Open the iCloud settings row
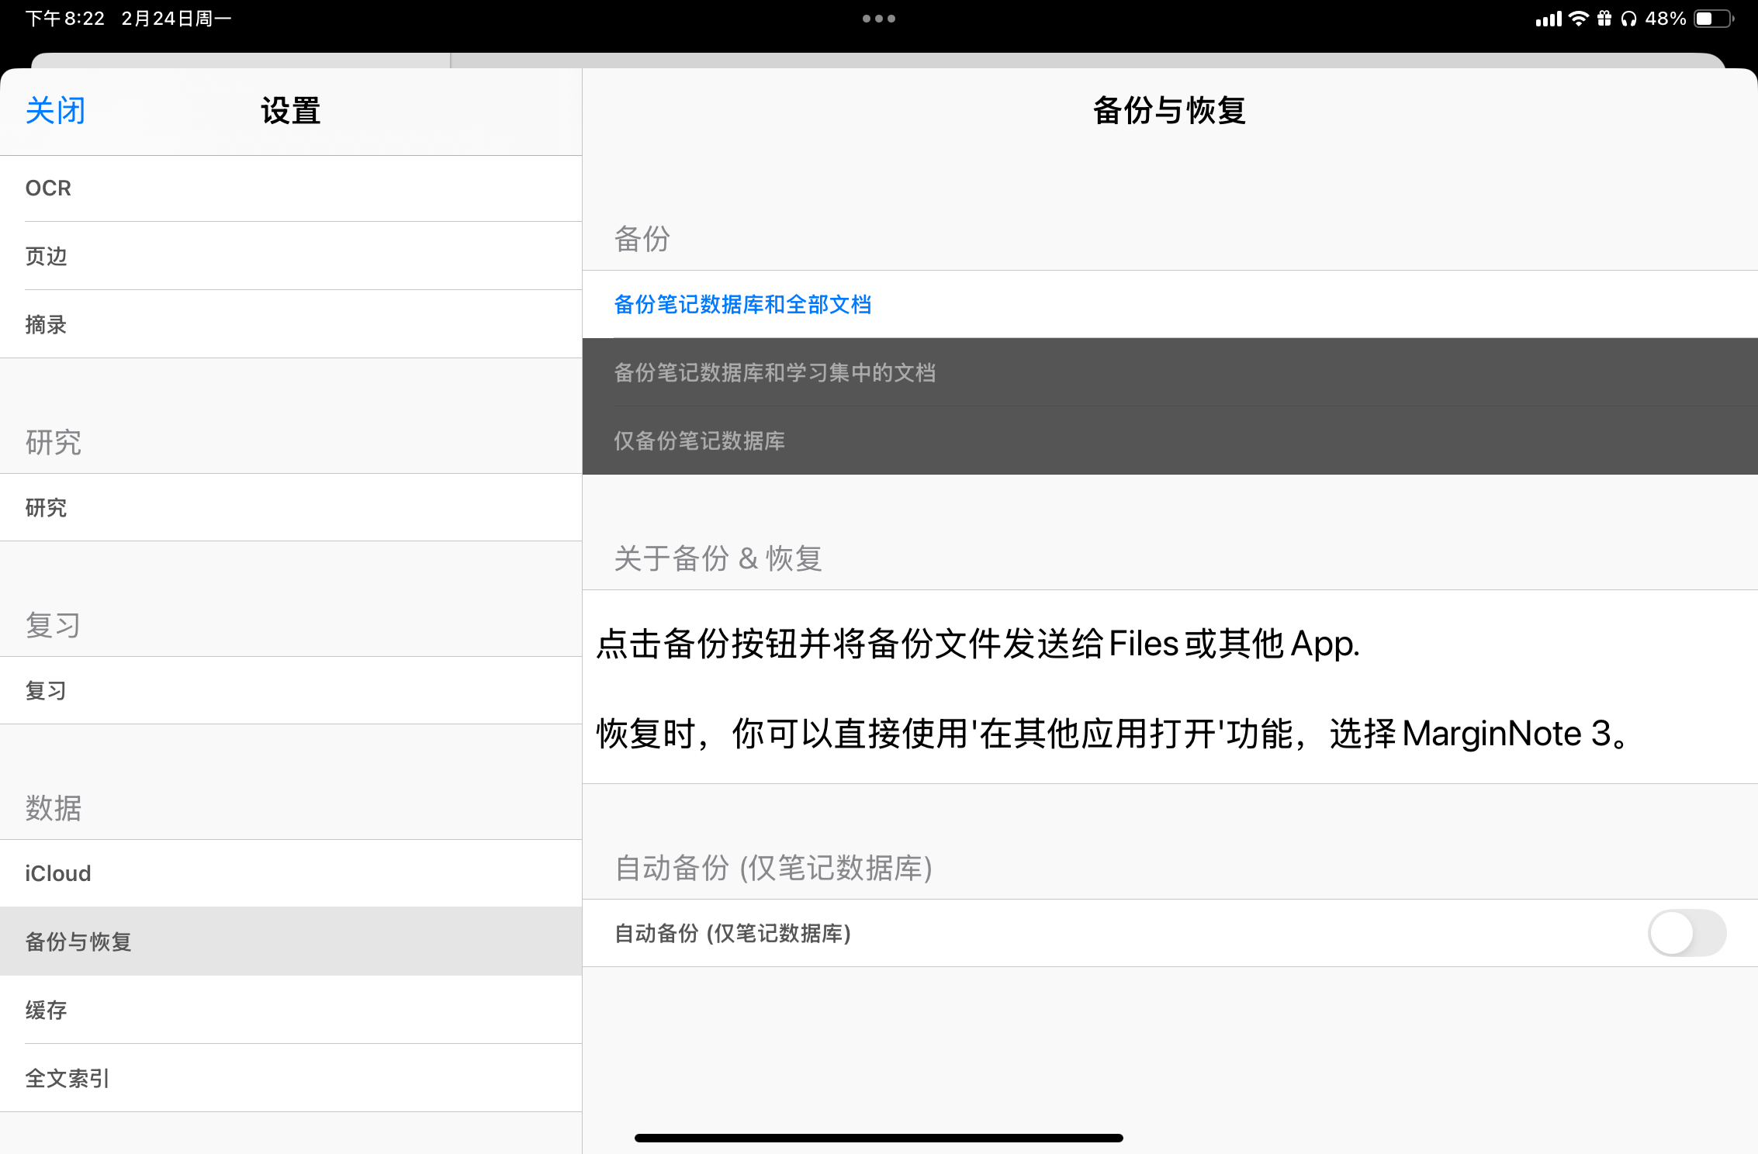Image resolution: width=1758 pixels, height=1154 pixels. point(291,873)
